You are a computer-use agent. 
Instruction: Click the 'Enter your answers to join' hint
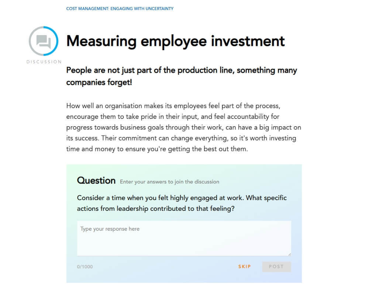169,182
